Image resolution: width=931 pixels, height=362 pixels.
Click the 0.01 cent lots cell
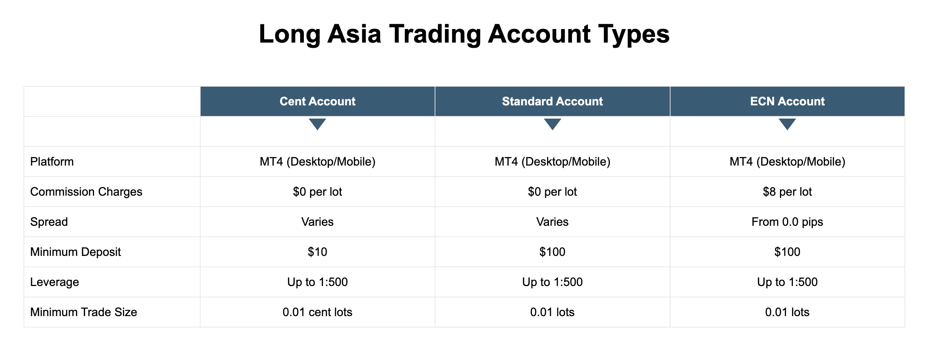(x=317, y=312)
